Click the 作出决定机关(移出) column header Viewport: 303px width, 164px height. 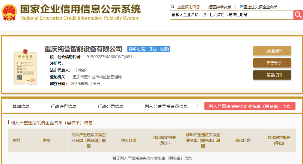[279, 140]
